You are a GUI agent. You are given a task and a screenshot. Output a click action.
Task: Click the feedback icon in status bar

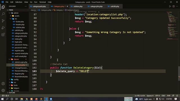173,95
